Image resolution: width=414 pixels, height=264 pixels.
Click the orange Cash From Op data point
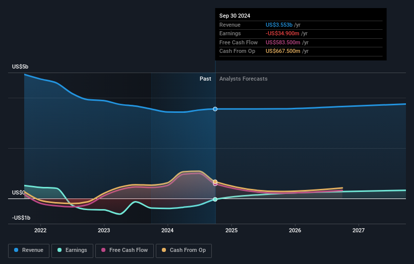(x=215, y=181)
